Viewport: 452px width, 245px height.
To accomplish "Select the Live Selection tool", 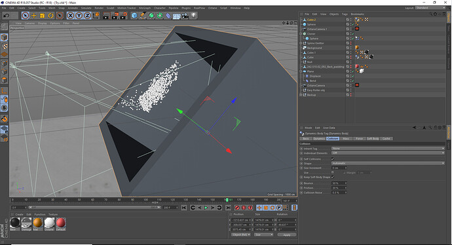I will (25, 16).
